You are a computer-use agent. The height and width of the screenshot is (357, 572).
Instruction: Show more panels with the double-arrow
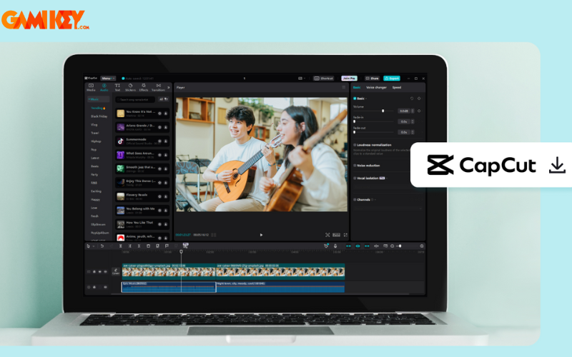169,87
